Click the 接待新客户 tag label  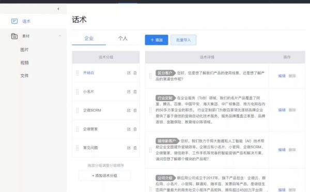coord(167,141)
